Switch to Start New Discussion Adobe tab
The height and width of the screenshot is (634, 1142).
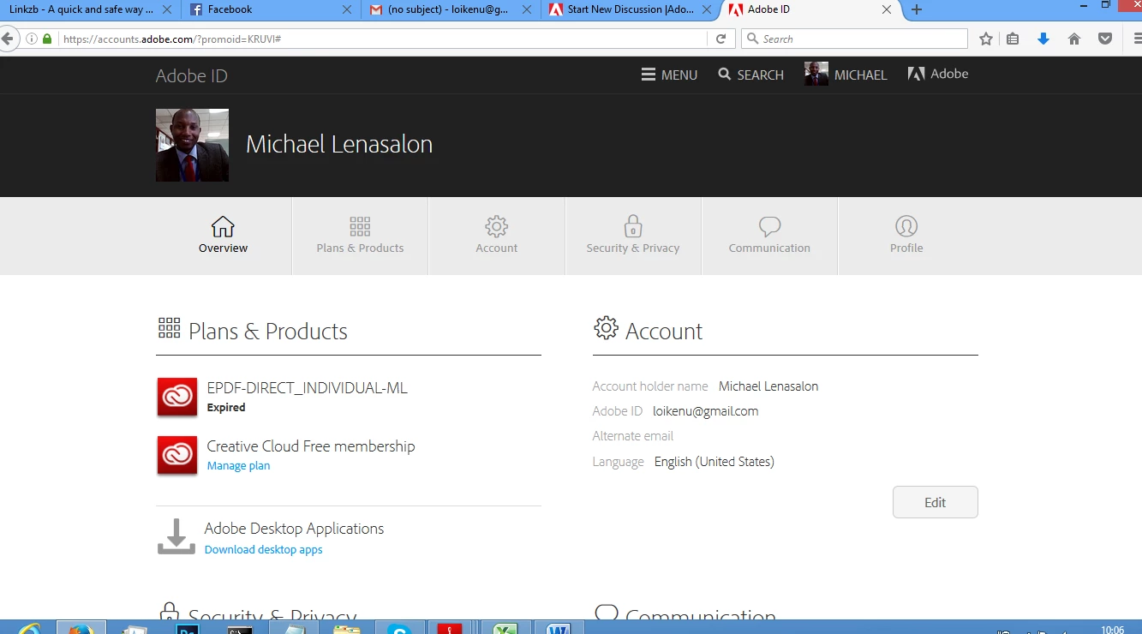630,9
